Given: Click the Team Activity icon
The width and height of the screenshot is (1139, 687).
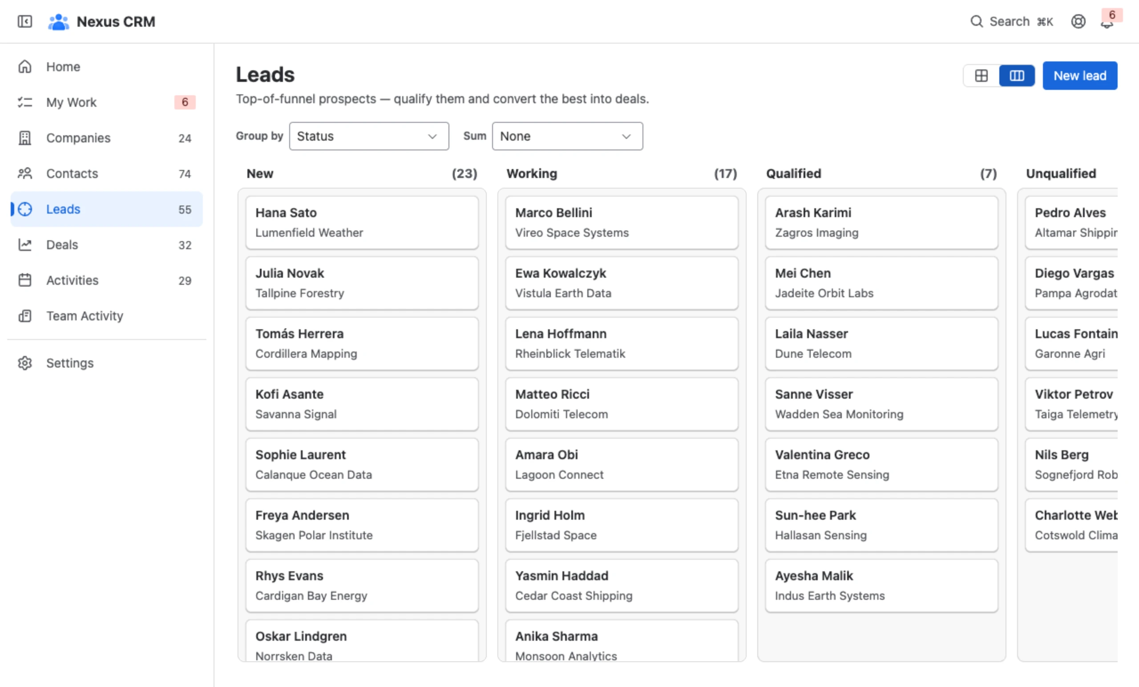Looking at the screenshot, I should 25,316.
